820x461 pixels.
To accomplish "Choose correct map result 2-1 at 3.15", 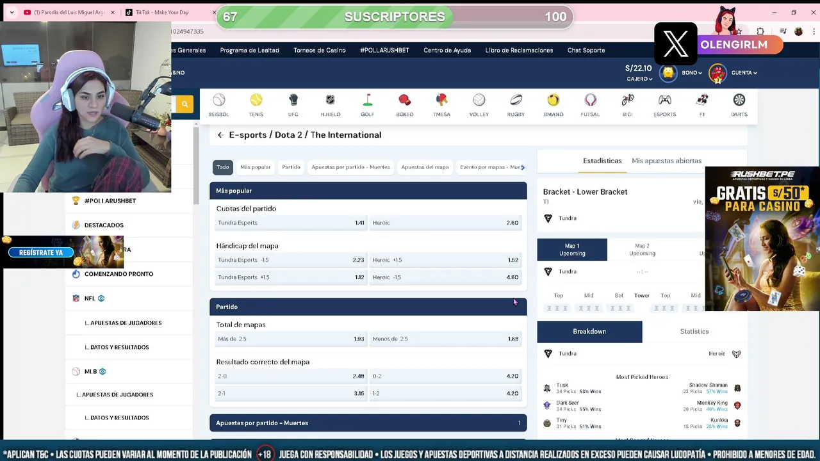I will (x=291, y=393).
